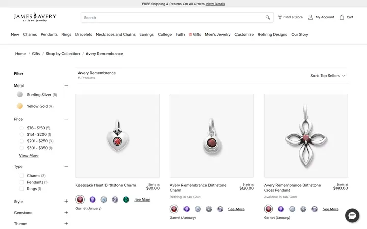
Task: Choose third pale stone on Birthstone Cross Pendant
Action: [292, 209]
